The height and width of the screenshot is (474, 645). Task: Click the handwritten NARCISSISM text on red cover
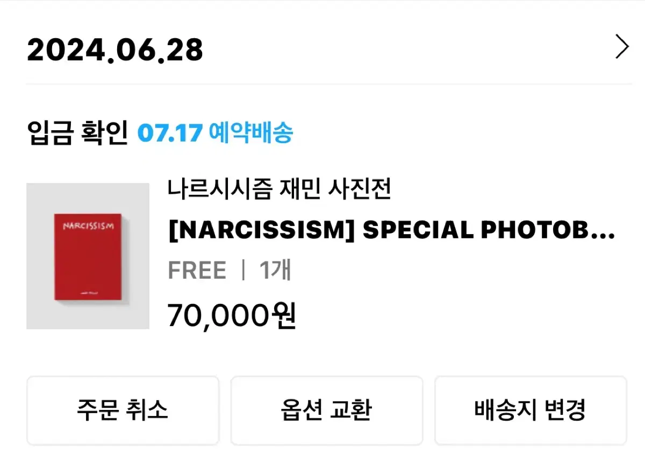pyautogui.click(x=88, y=226)
